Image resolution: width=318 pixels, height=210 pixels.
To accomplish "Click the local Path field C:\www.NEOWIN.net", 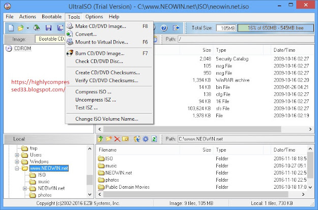I will (x=246, y=139).
